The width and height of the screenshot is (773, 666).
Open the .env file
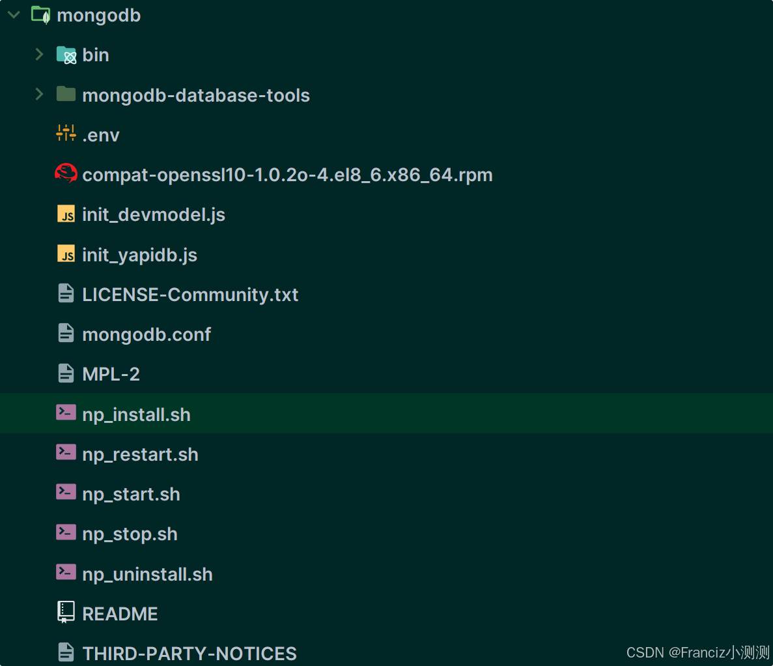click(101, 135)
